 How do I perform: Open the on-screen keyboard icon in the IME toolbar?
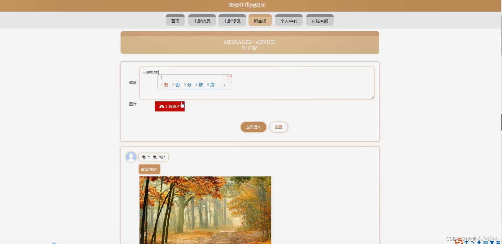click(486, 242)
